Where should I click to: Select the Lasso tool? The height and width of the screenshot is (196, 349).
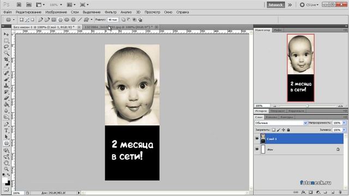tap(6, 47)
